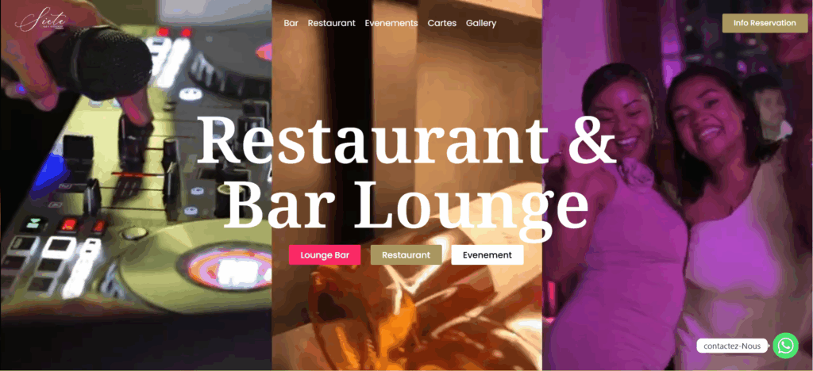Click the Siete logo in header
The width and height of the screenshot is (813, 371).
41,22
